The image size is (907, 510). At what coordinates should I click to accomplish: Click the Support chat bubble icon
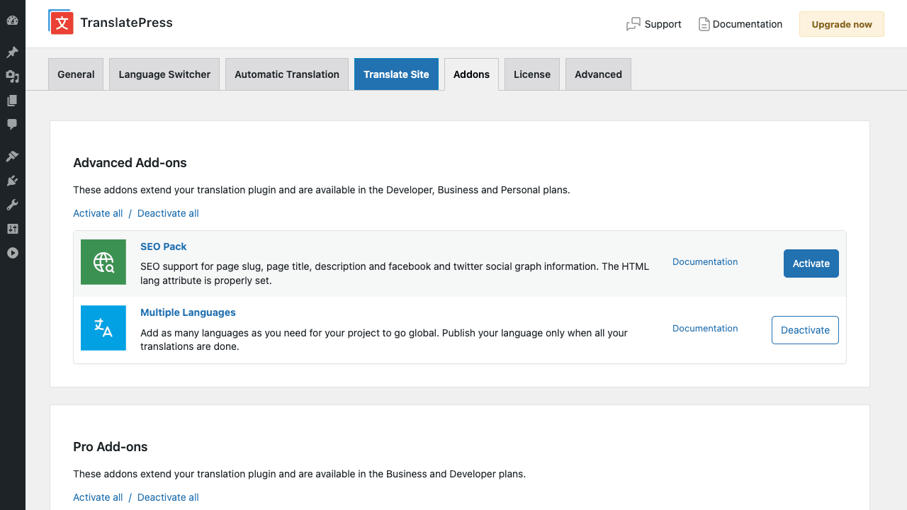tap(633, 25)
